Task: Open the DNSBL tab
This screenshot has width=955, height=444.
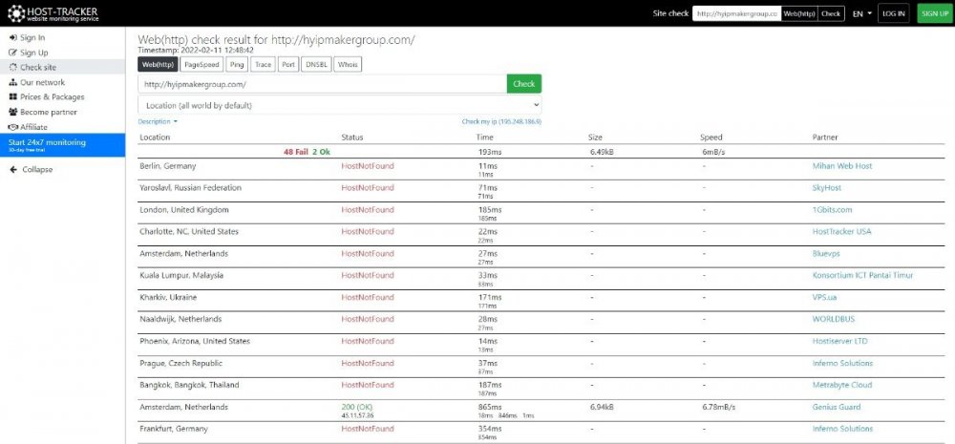Action: (x=316, y=65)
